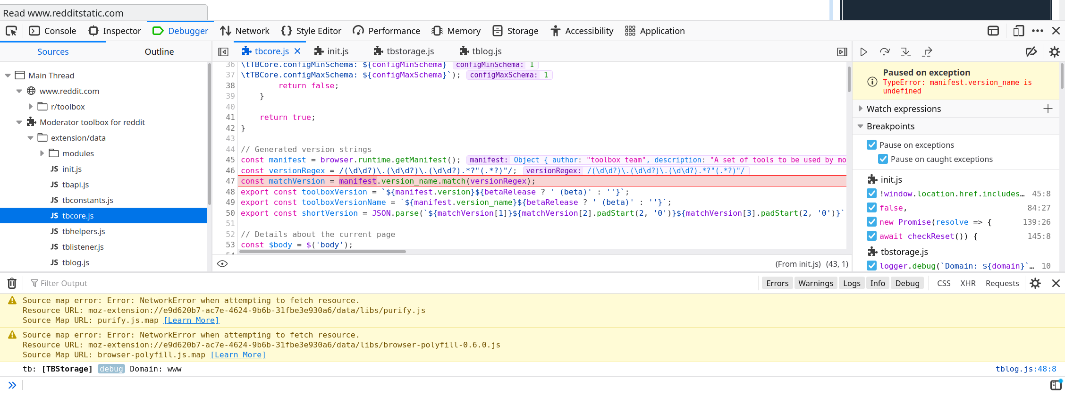Viewport: 1065px width, 414px height.
Task: Toggle the Info console filter
Action: pos(878,283)
